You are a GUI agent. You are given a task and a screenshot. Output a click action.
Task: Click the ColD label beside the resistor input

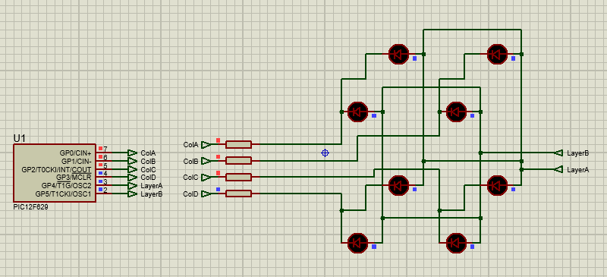click(191, 194)
